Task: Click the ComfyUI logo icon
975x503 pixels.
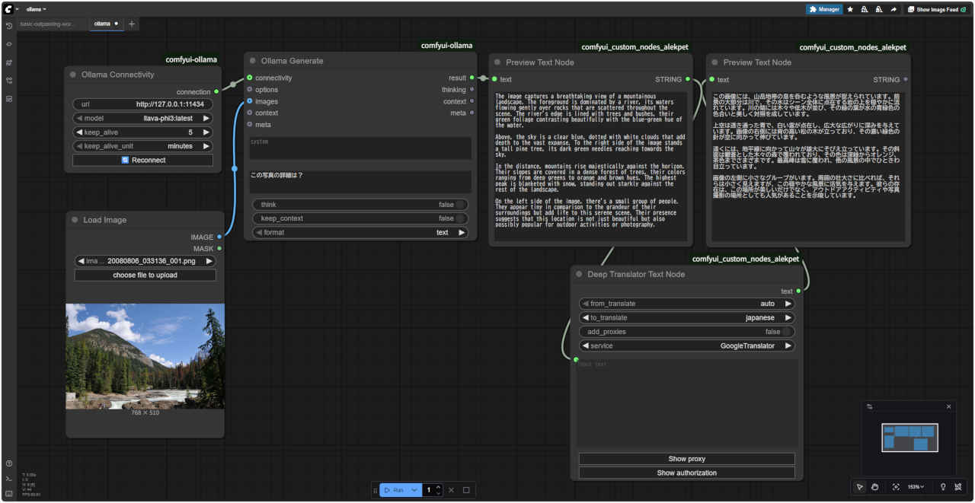Action: [x=8, y=9]
